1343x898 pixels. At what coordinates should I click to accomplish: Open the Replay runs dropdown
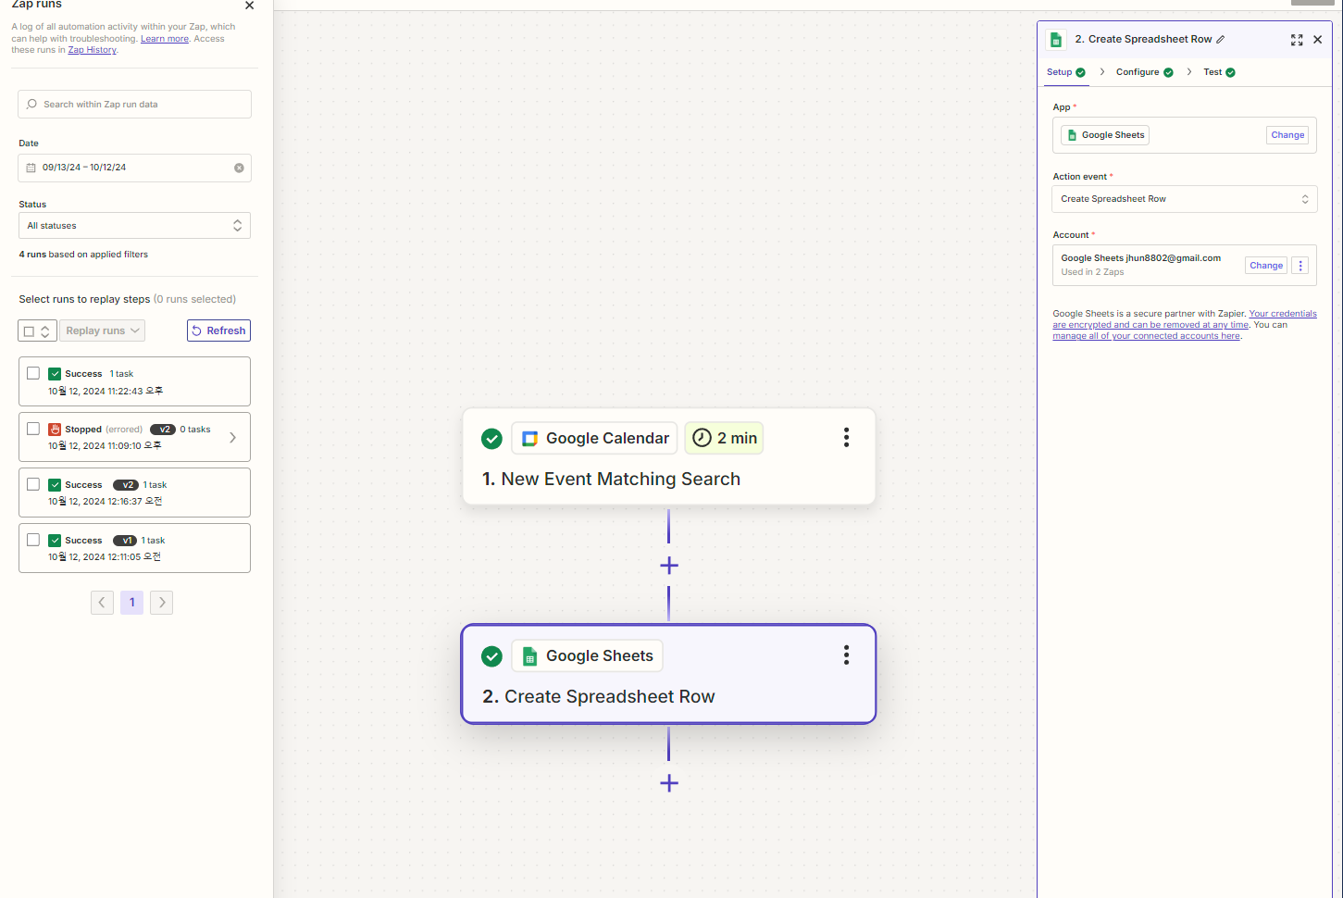pos(103,331)
